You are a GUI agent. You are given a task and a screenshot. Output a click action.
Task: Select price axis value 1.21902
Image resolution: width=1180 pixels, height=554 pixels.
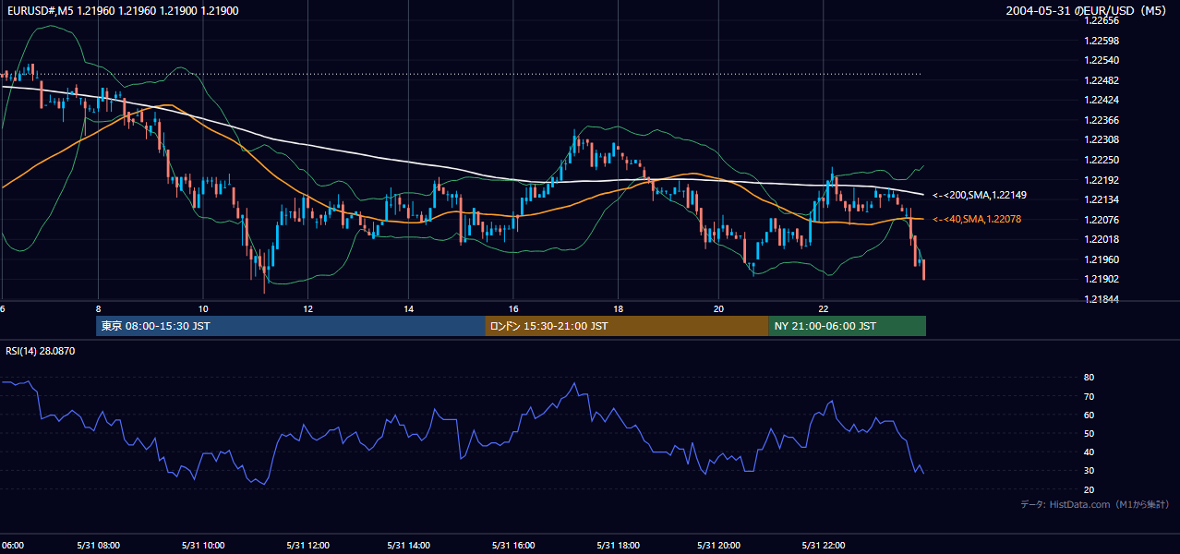1102,280
